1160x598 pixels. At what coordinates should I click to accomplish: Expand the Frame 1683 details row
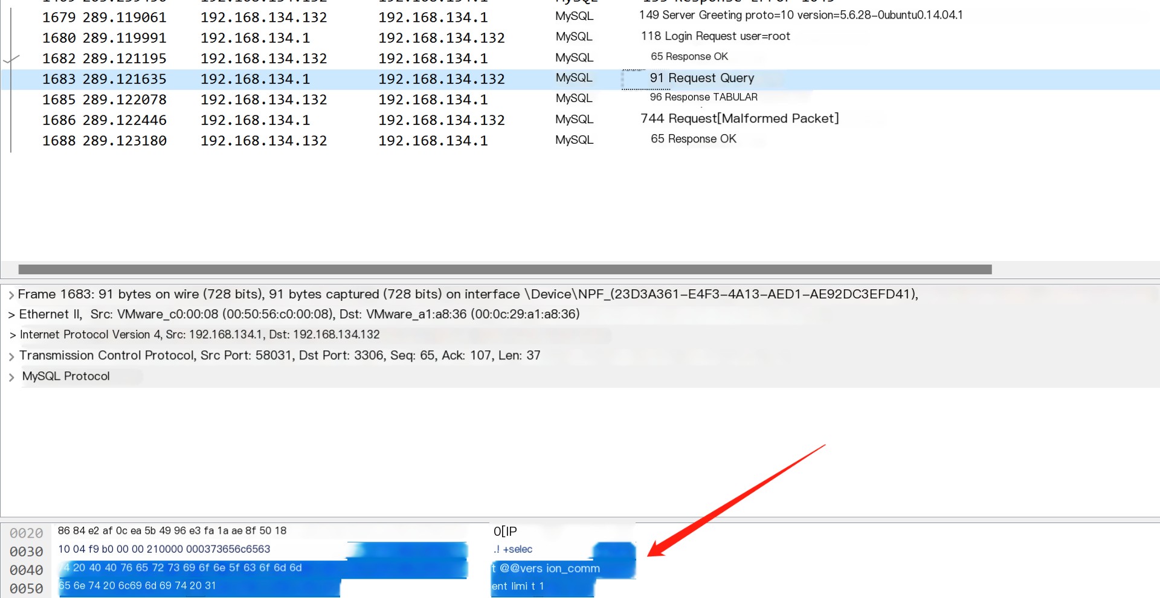11,295
